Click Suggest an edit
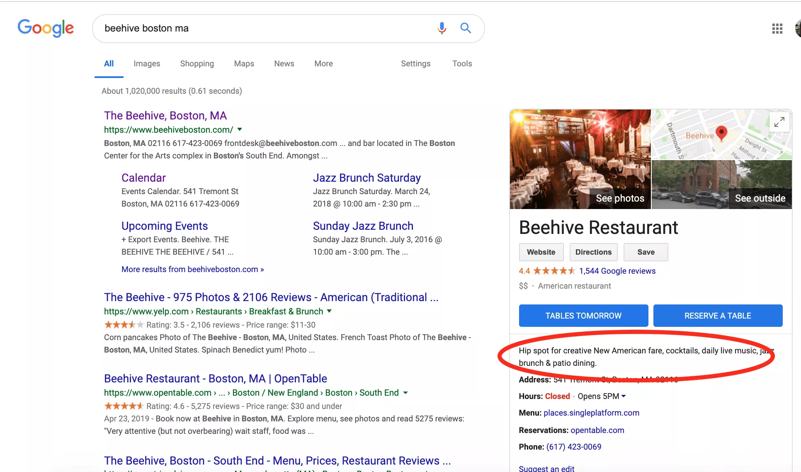The width and height of the screenshot is (801, 472). [x=546, y=468]
